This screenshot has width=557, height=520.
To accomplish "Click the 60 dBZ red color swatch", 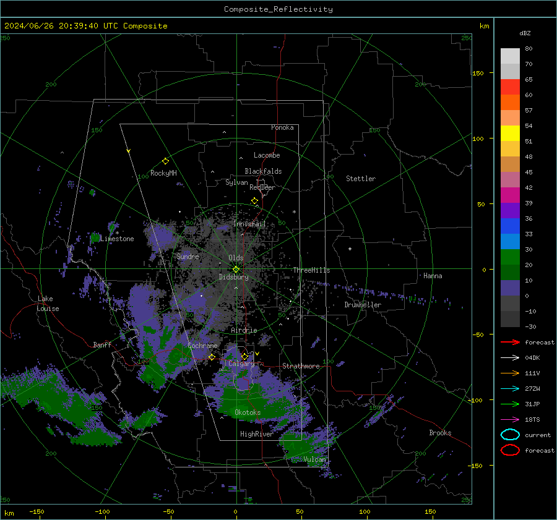I will click(x=510, y=87).
